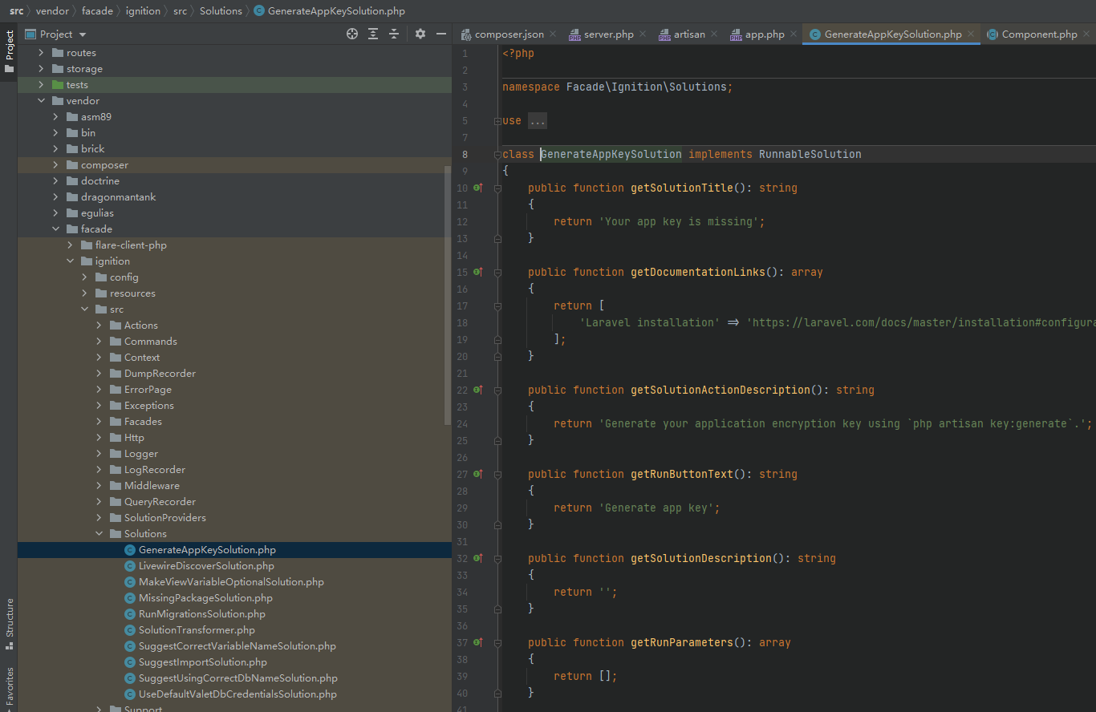The image size is (1096, 712).
Task: Click the vendor breadcrumb
Action: coord(52,11)
